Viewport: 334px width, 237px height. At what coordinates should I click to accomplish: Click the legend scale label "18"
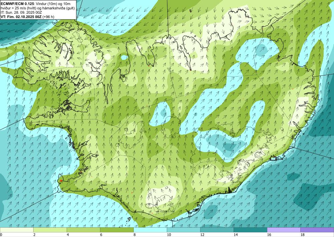303,235
